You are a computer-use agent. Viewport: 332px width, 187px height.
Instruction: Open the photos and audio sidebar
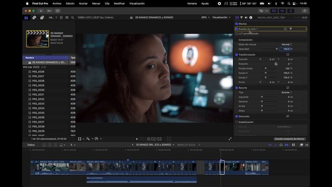pyautogui.click(x=34, y=18)
